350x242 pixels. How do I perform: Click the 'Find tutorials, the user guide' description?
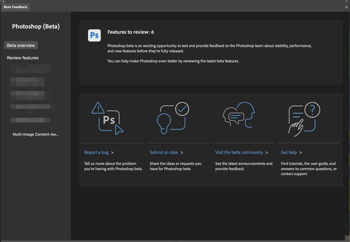click(309, 169)
